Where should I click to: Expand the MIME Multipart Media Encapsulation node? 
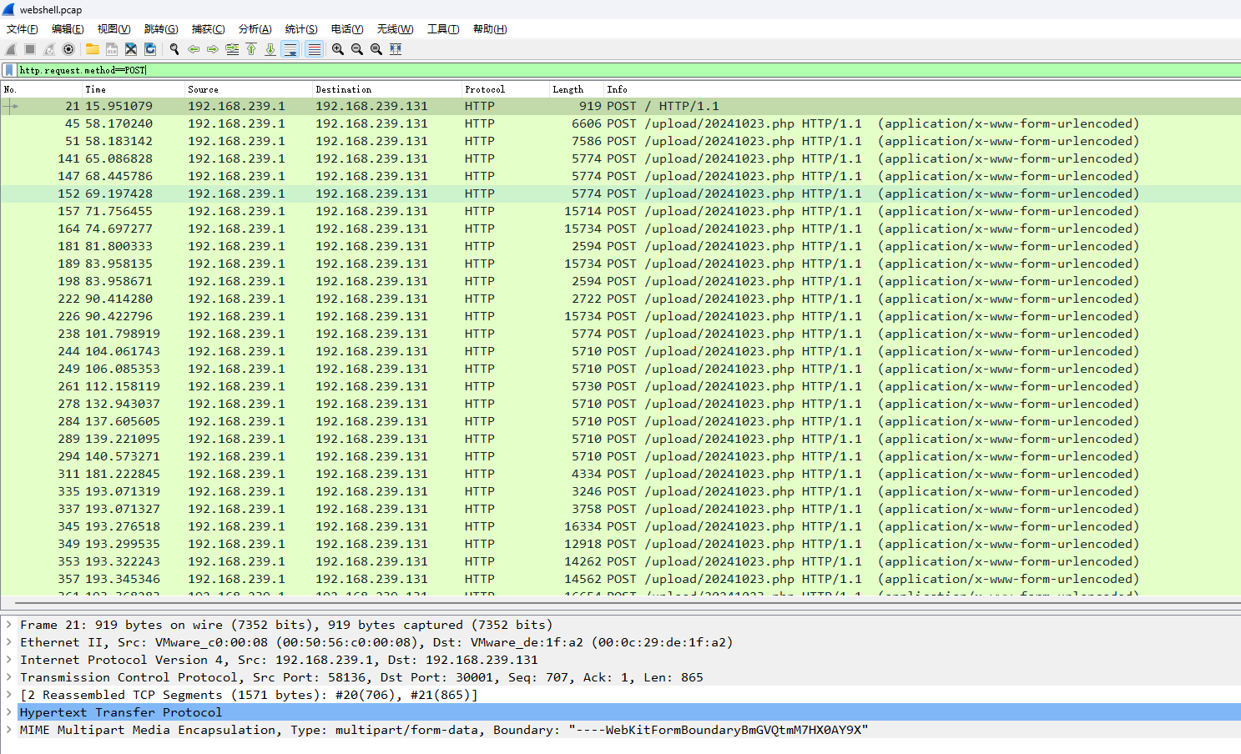(x=9, y=730)
